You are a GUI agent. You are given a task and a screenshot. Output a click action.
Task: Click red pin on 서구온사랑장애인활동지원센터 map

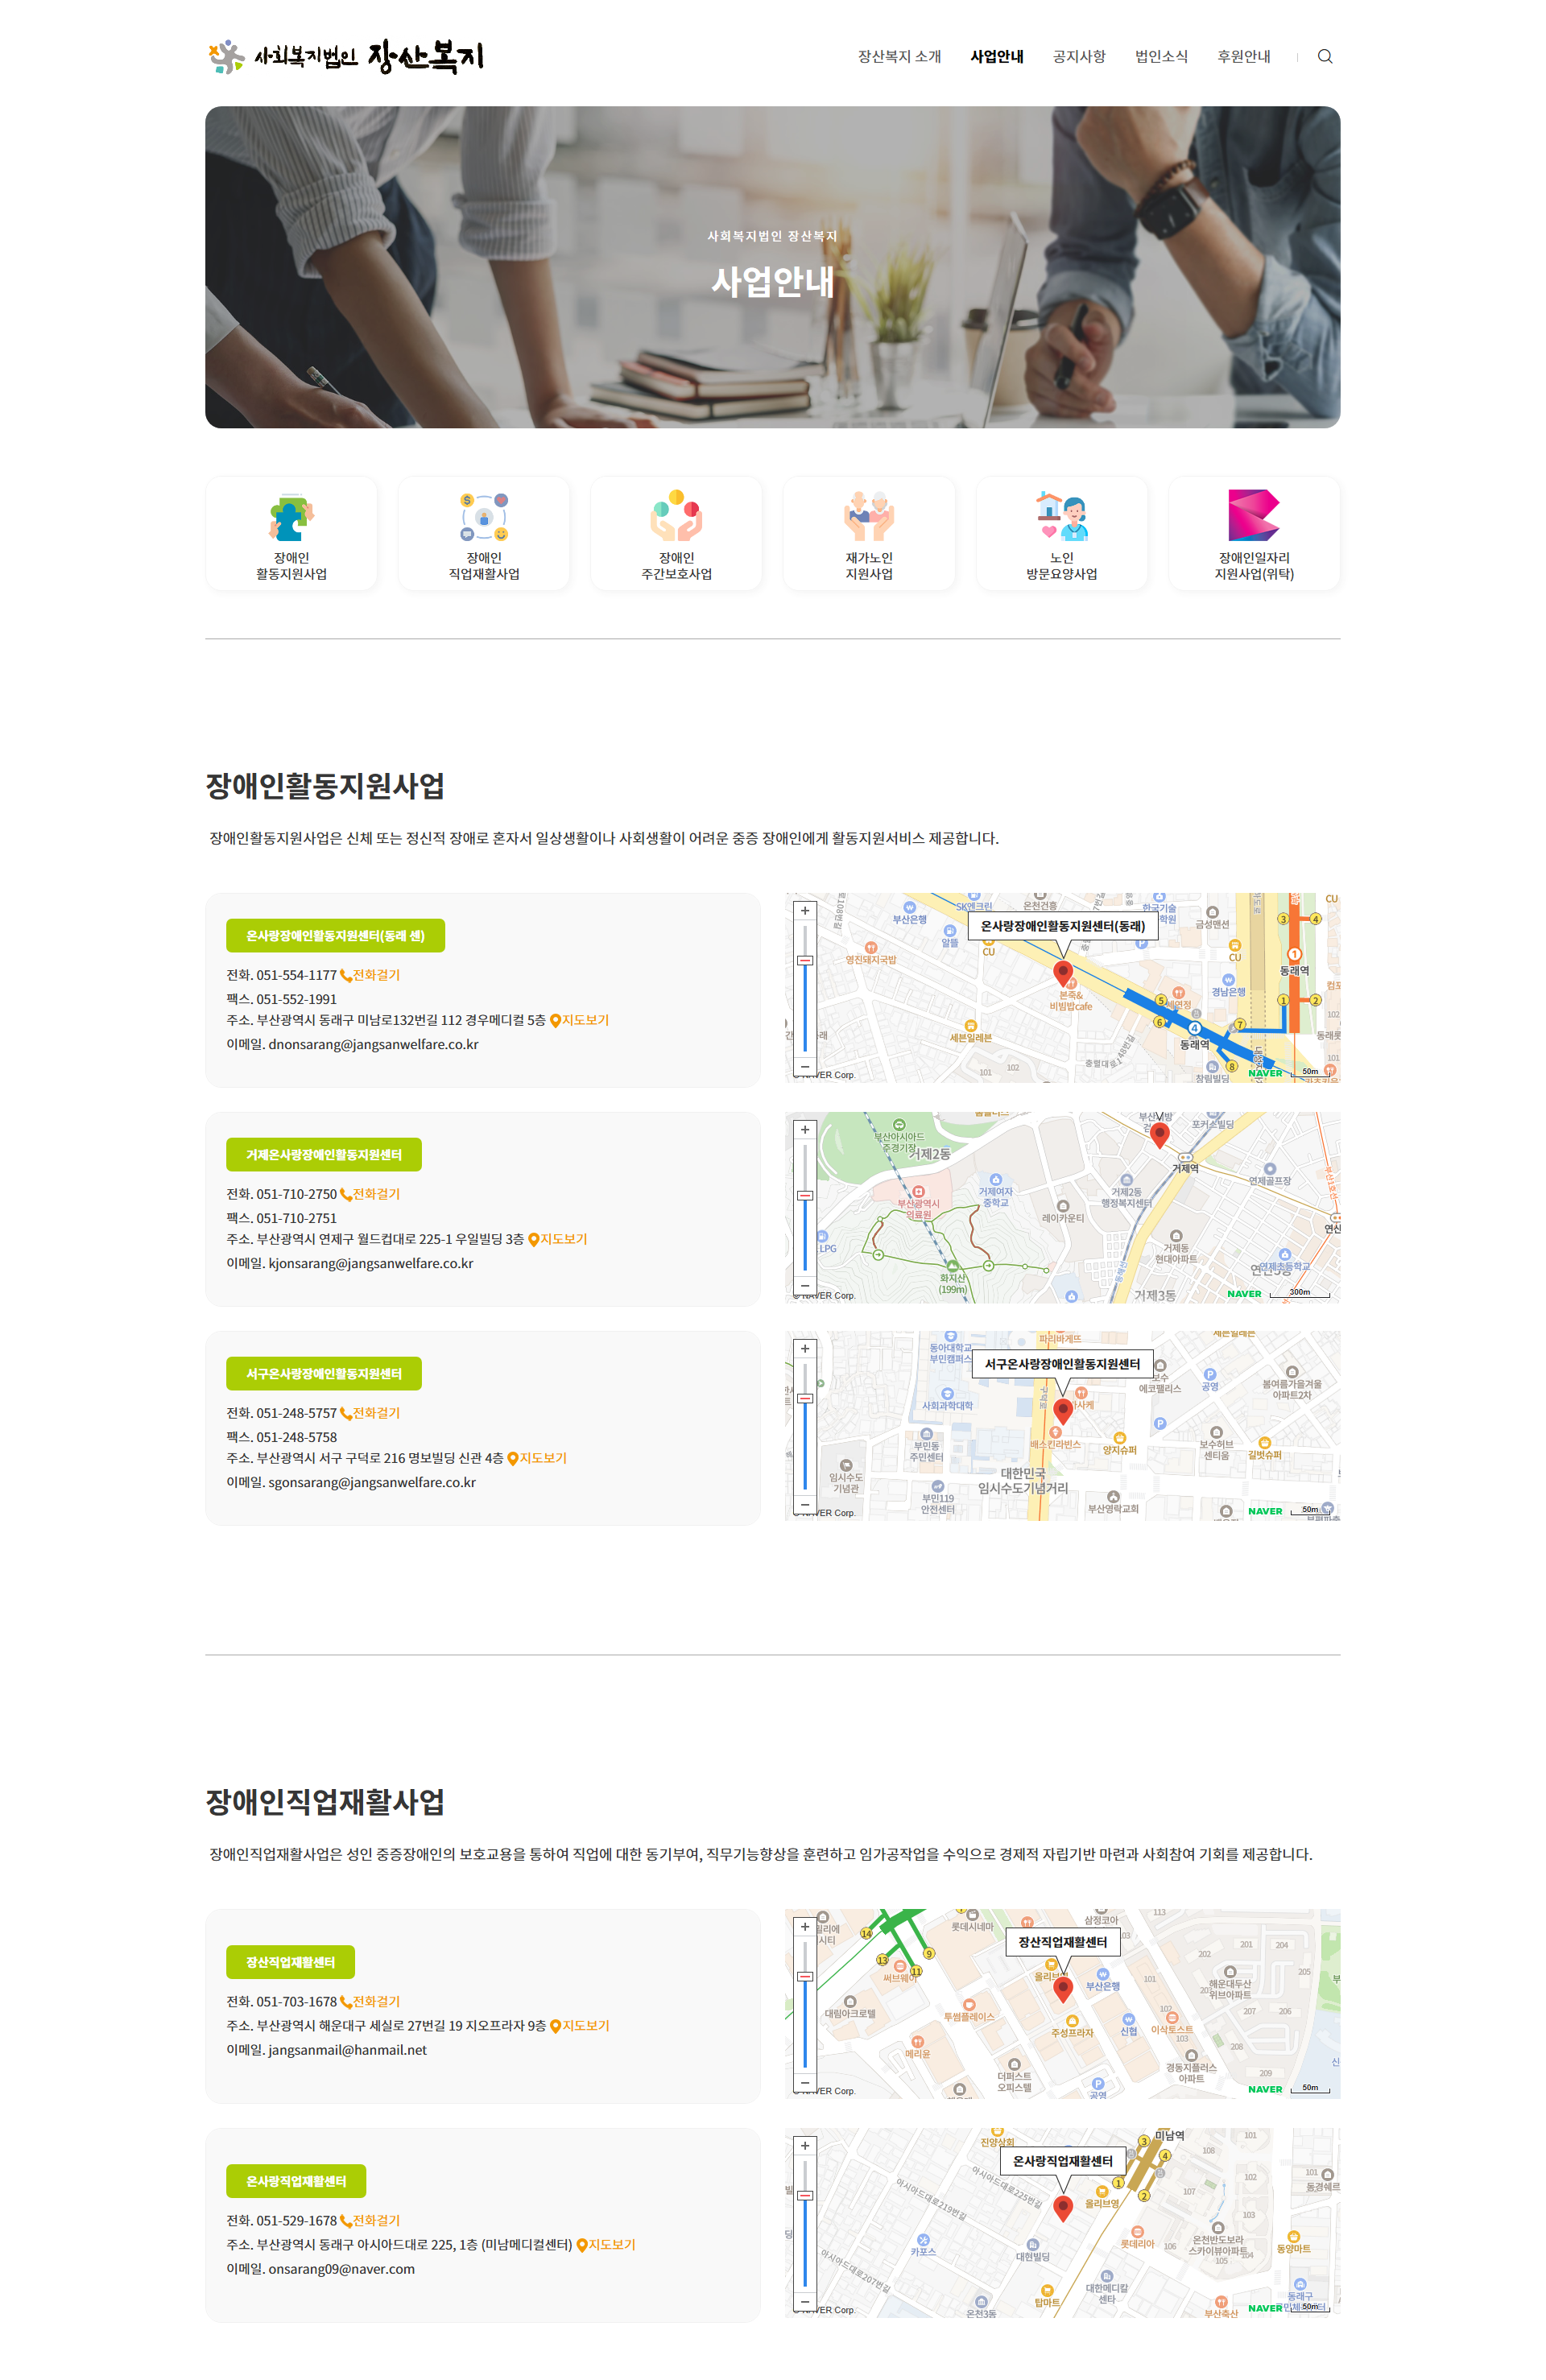click(1063, 1408)
